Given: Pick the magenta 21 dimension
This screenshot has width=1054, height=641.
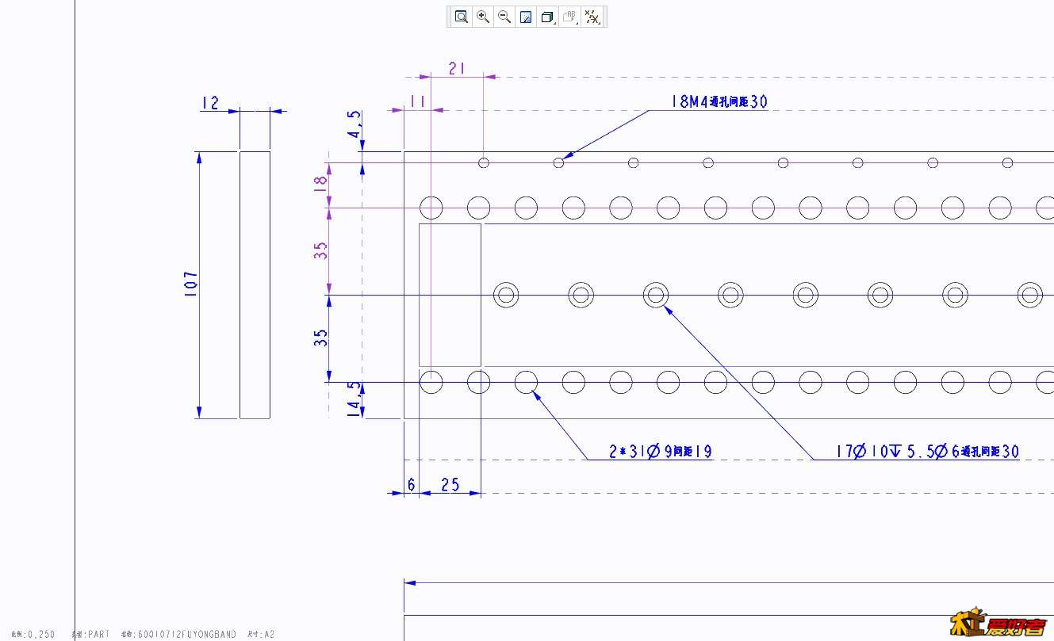Looking at the screenshot, I should pos(457,69).
